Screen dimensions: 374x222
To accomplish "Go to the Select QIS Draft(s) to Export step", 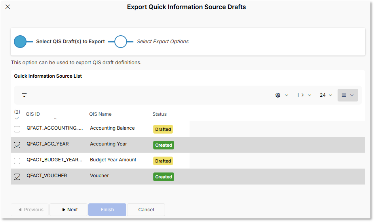I will pos(70,41).
